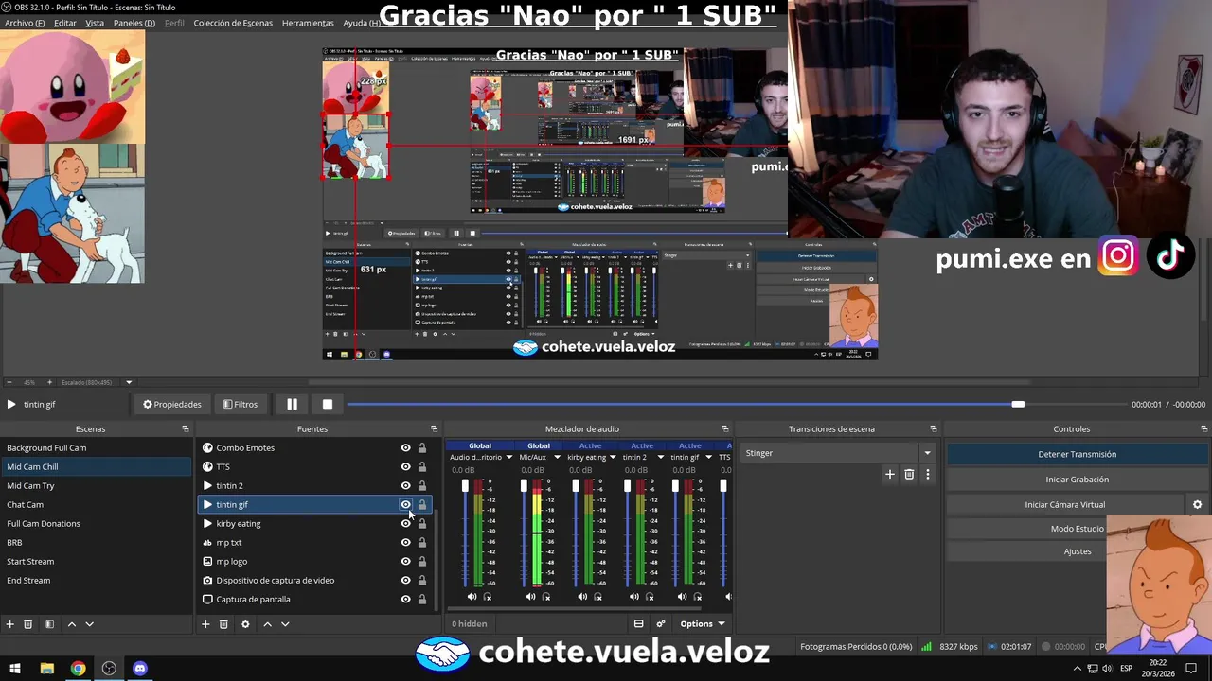Switch audio mixer layout icon next to Options
This screenshot has height=681, width=1212.
[x=638, y=624]
